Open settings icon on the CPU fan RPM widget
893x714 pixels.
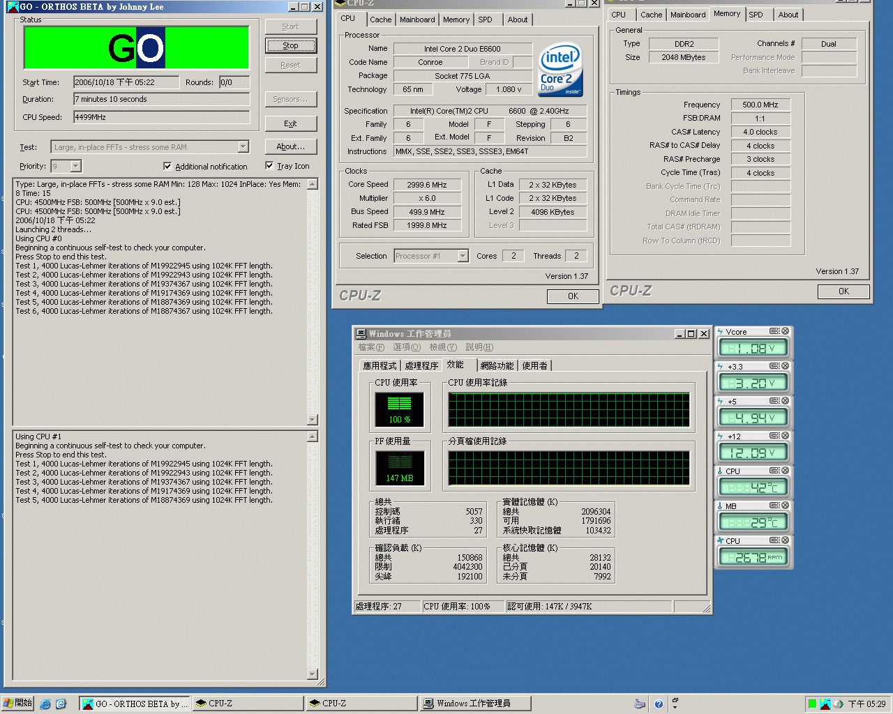pyautogui.click(x=774, y=540)
